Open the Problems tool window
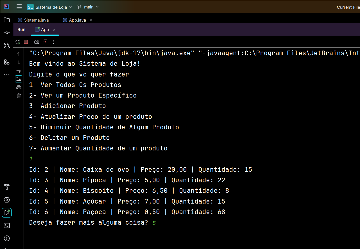360x249 pixels. (x=7, y=238)
